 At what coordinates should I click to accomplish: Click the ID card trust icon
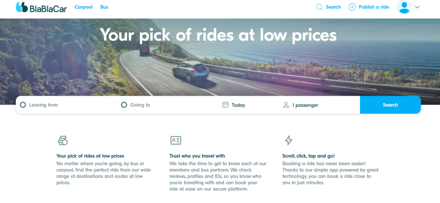175,140
